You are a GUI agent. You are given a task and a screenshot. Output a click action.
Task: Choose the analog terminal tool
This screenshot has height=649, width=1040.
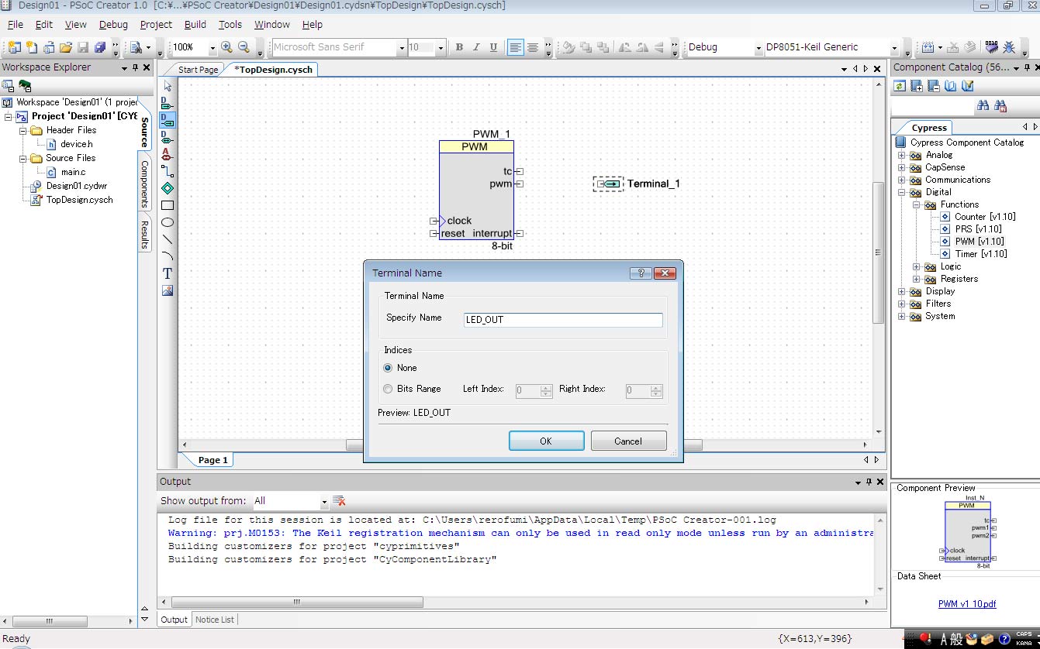coord(168,154)
